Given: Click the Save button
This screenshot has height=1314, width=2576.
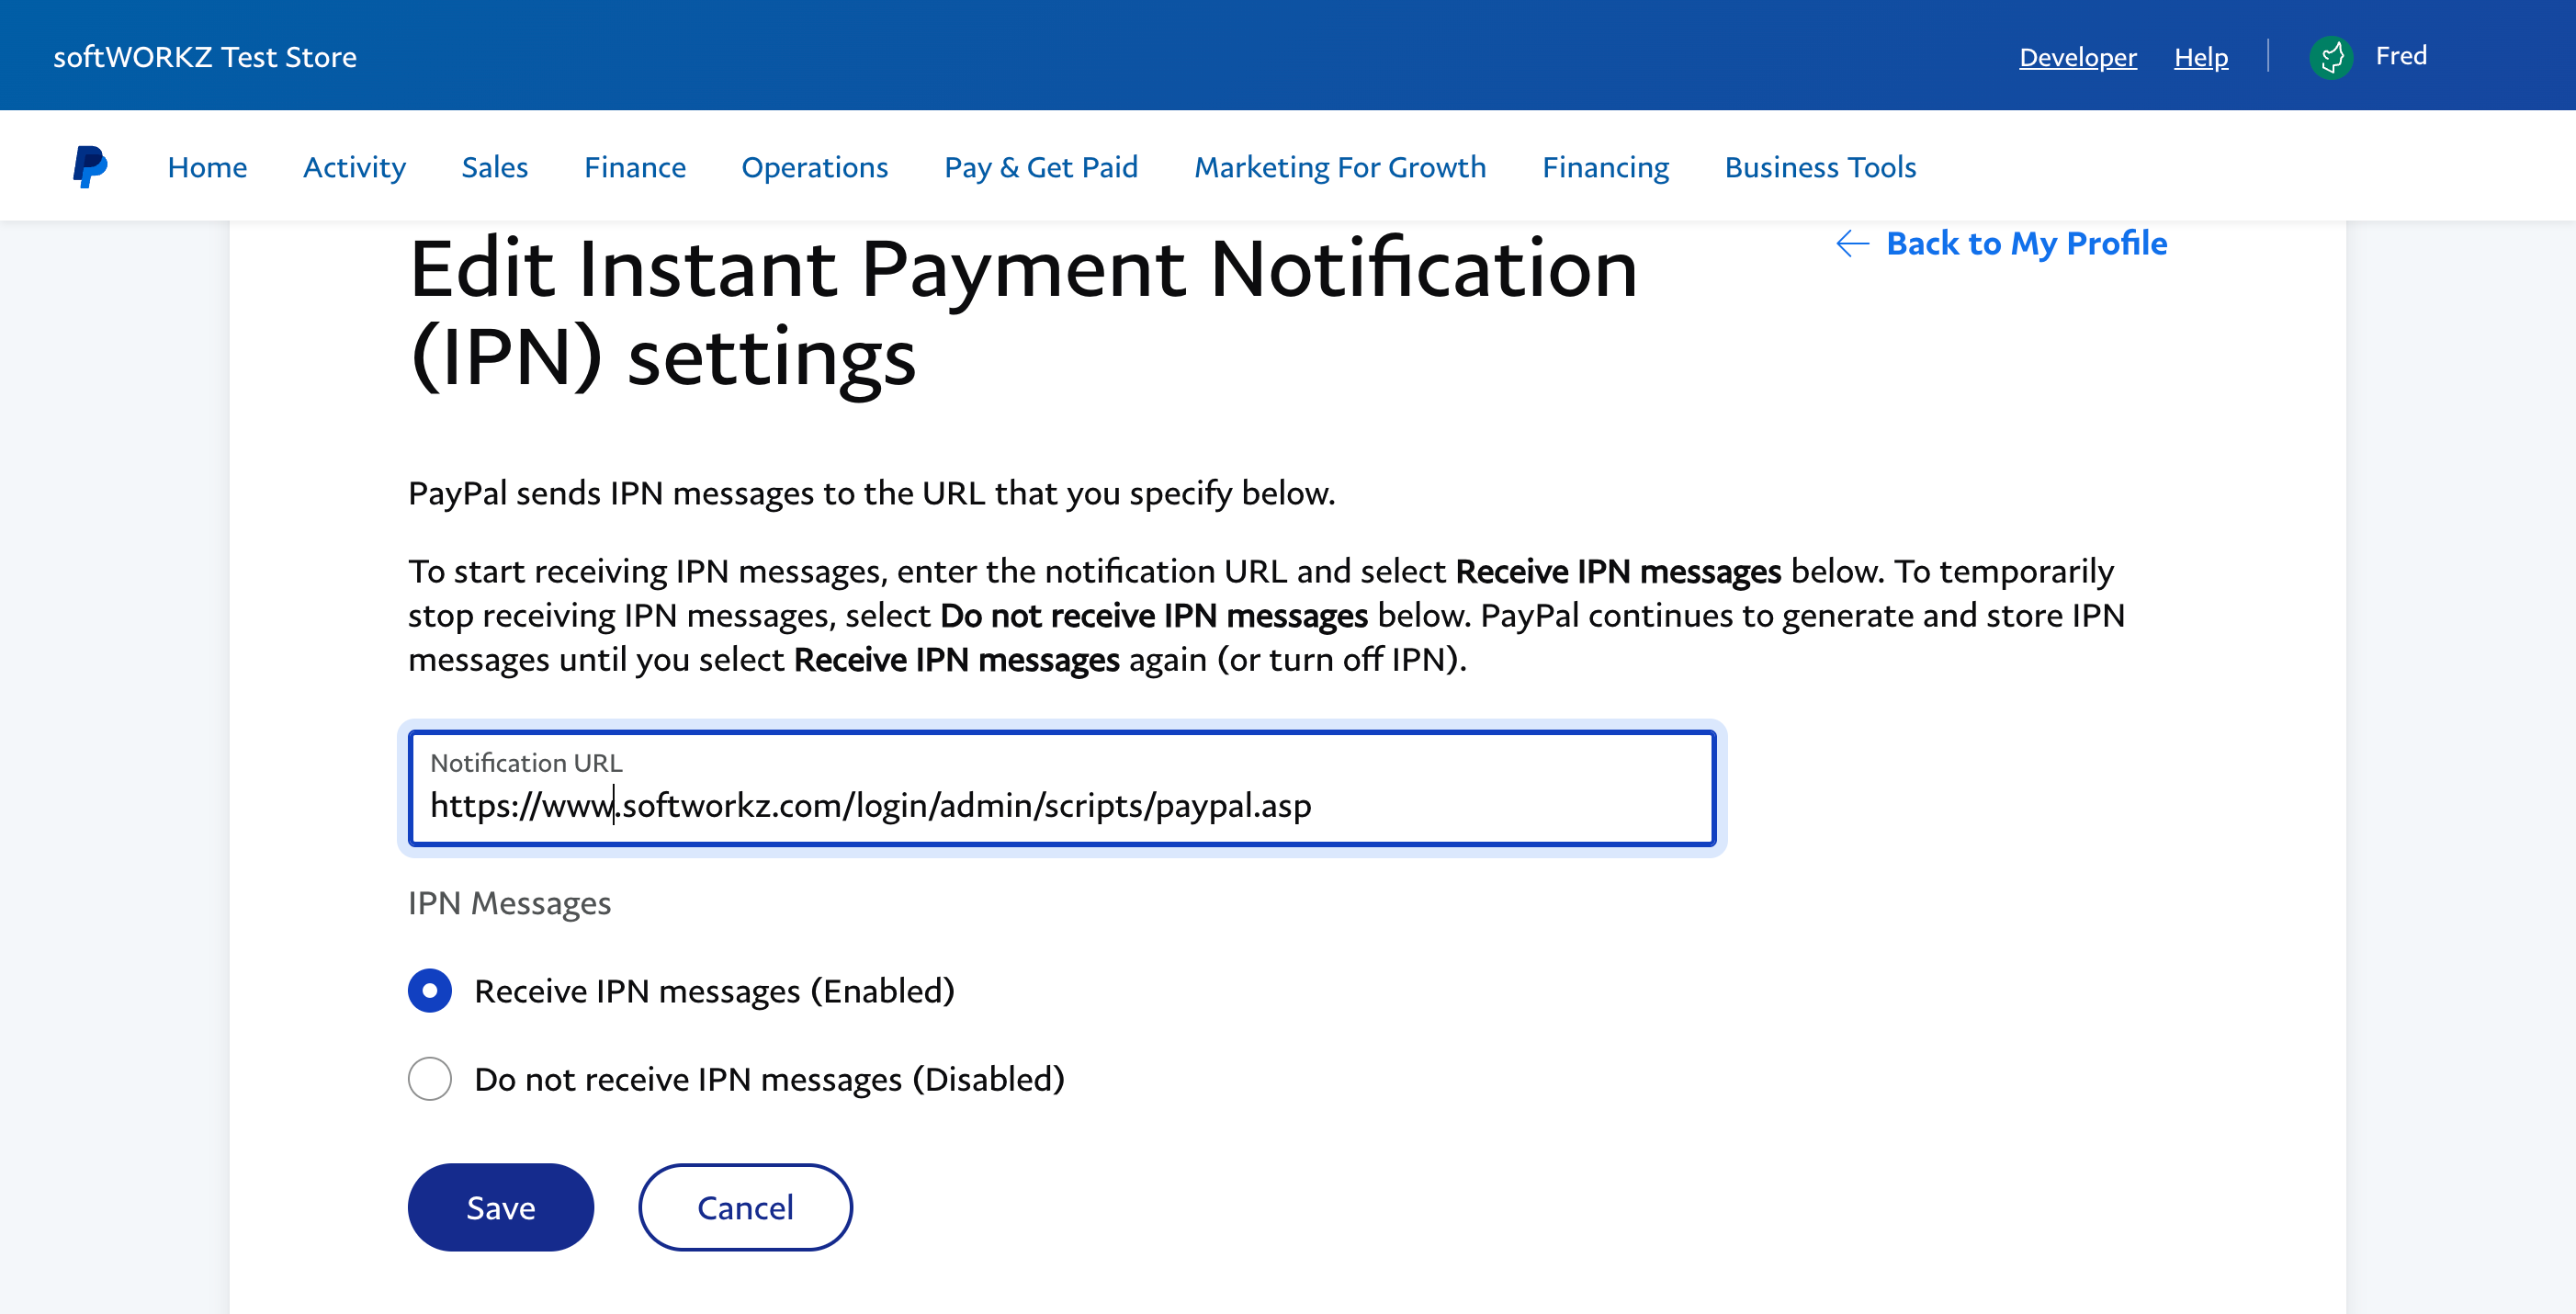Looking at the screenshot, I should pyautogui.click(x=503, y=1206).
